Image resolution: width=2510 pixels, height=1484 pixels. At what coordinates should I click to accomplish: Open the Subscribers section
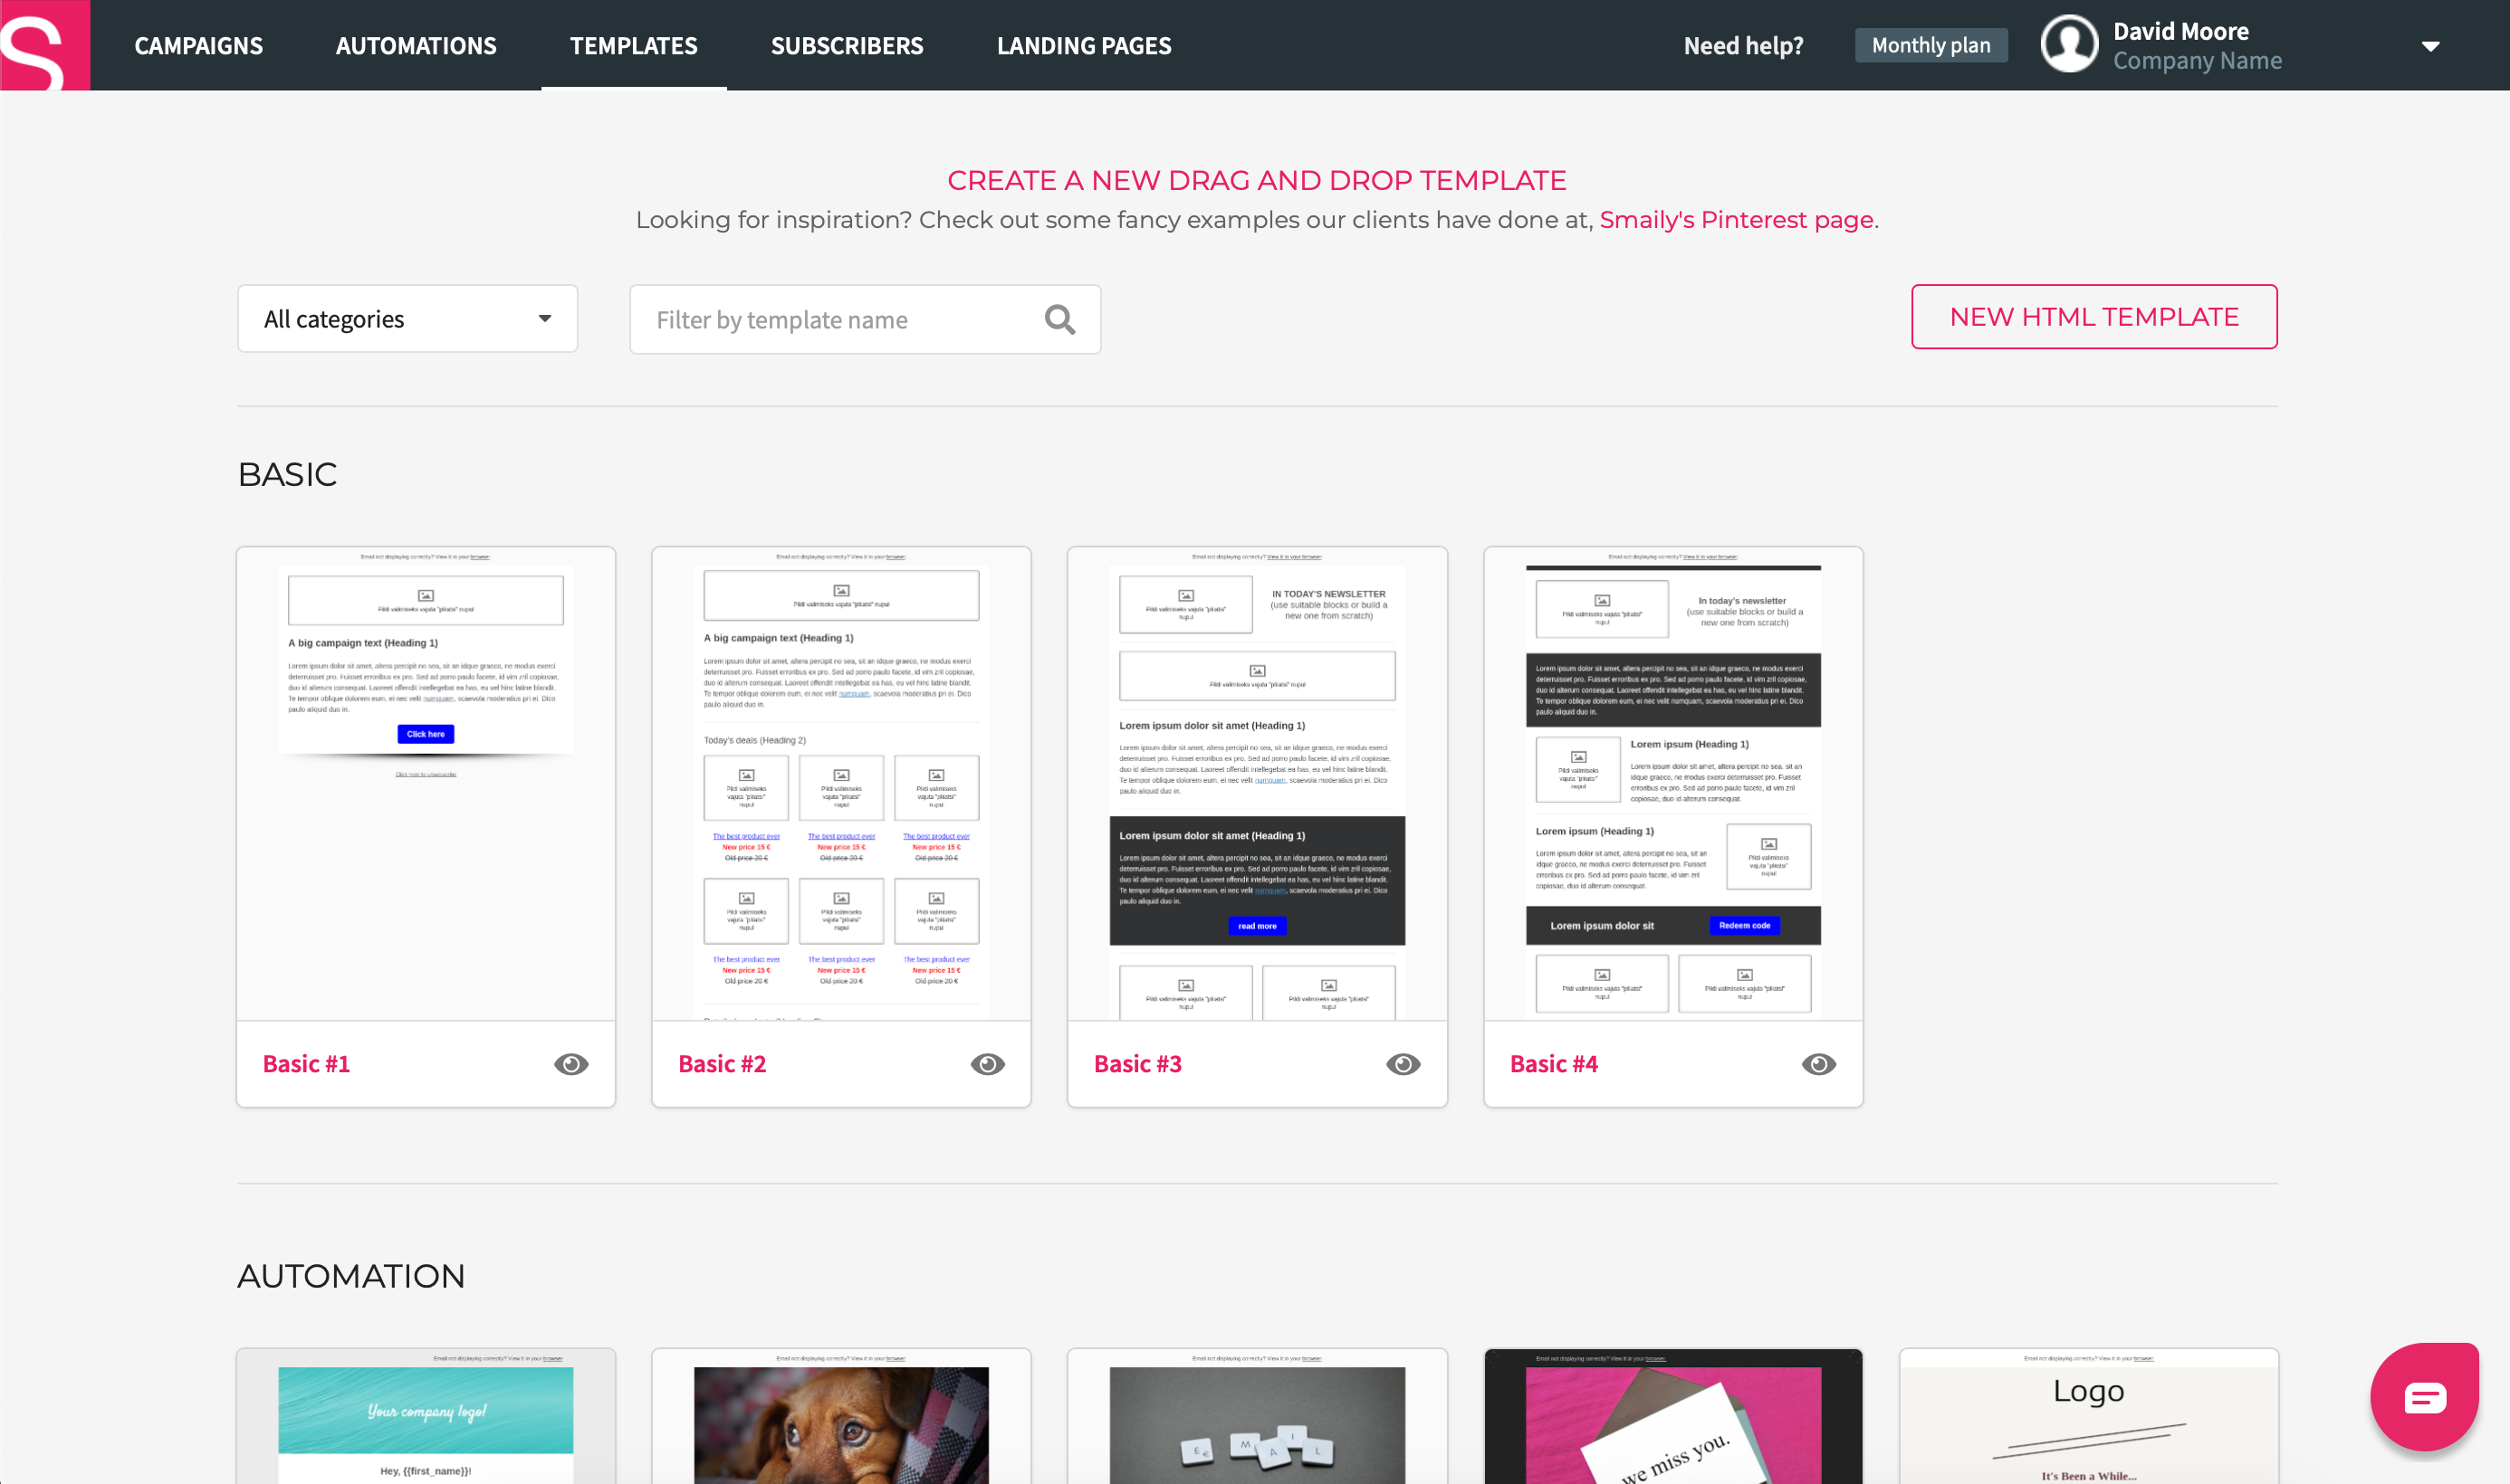click(848, 46)
